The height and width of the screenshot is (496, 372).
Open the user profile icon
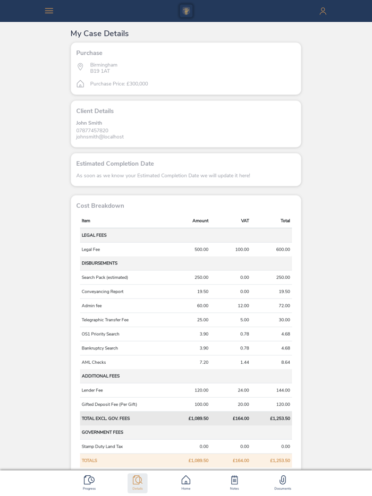323,11
